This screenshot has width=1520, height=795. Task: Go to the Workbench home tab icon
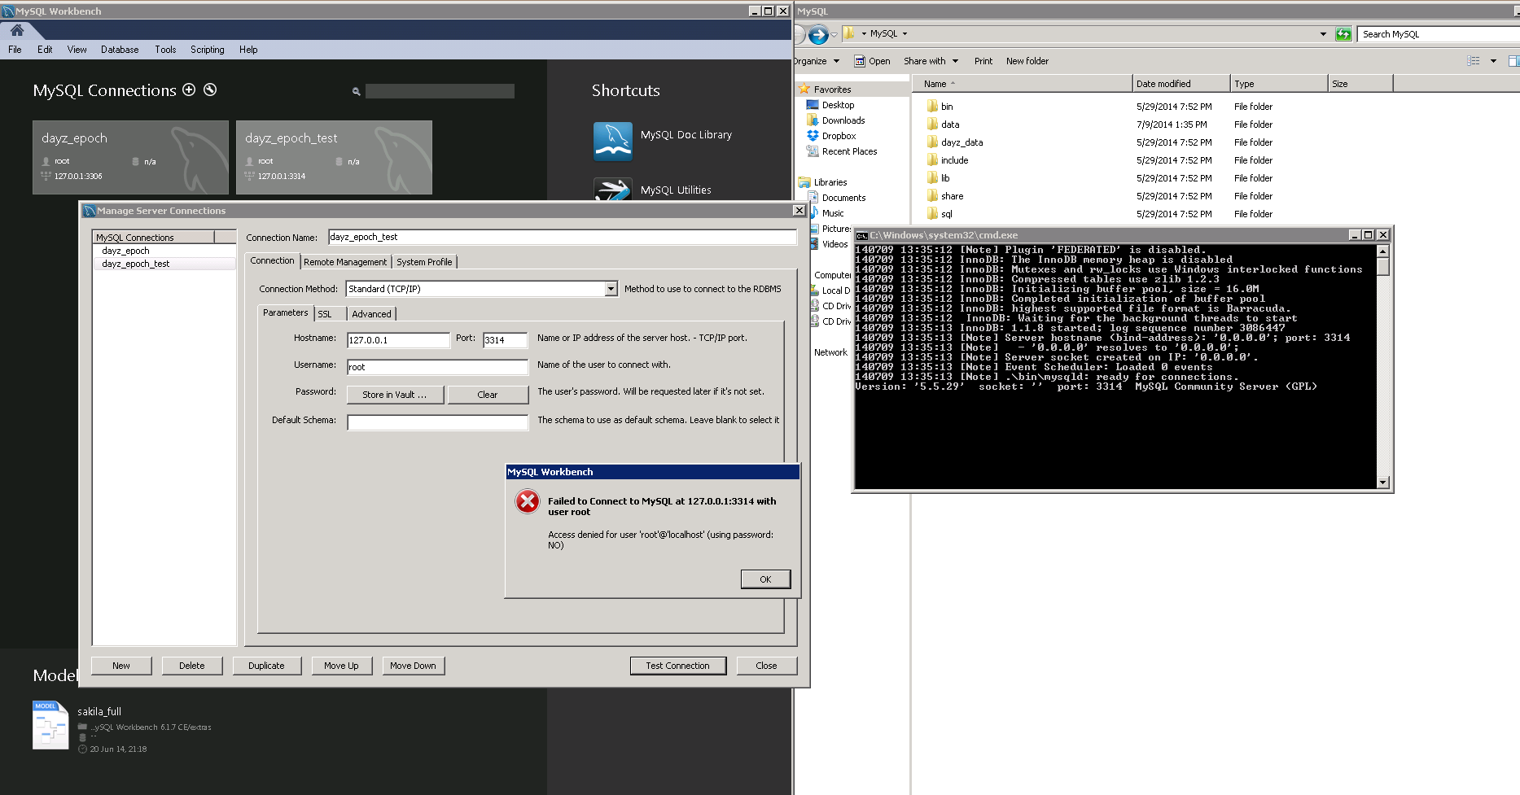[17, 30]
